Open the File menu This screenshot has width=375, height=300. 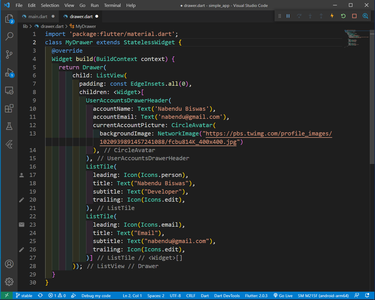tap(19, 5)
